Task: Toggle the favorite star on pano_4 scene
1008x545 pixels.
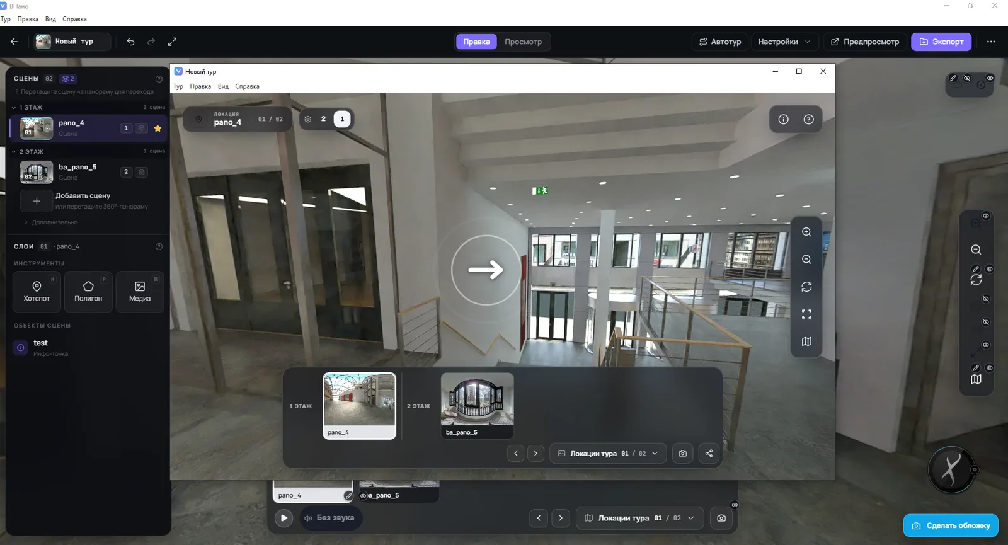Action: (x=157, y=128)
